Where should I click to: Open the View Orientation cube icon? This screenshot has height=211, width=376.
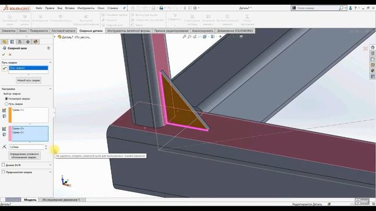tap(204, 36)
